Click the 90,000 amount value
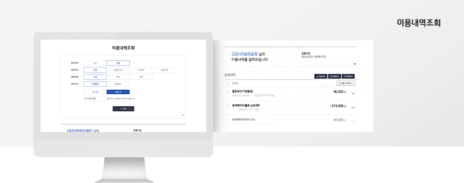 pos(338,92)
